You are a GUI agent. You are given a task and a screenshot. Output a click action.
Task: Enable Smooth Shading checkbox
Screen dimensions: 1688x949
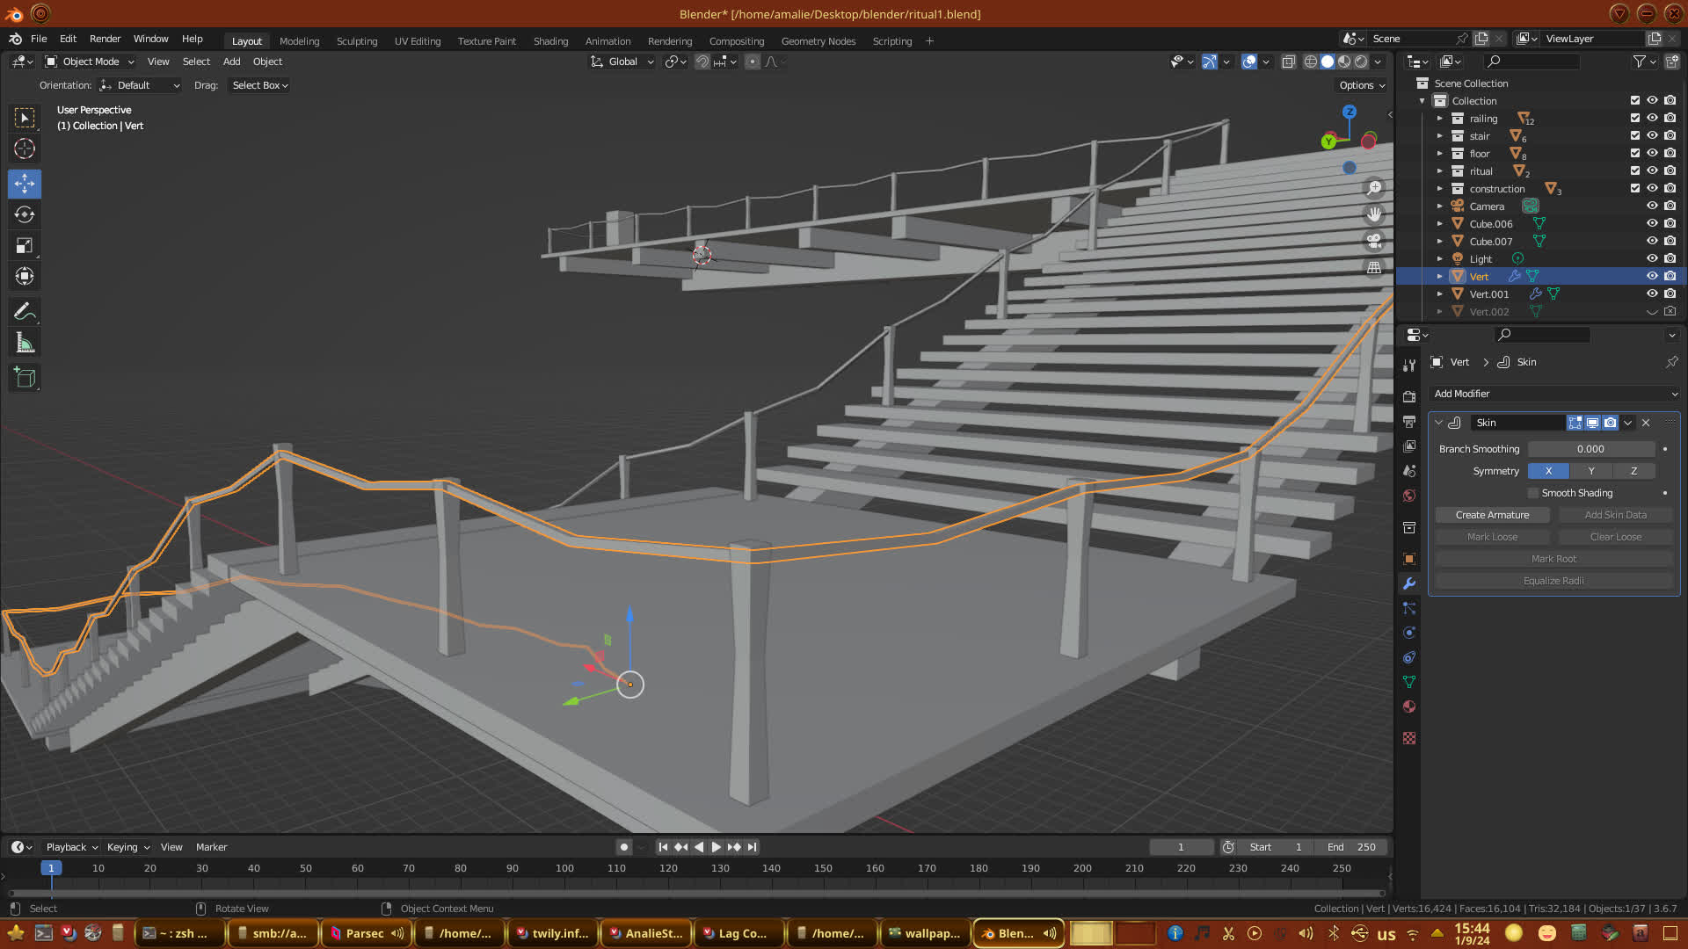tap(1533, 493)
